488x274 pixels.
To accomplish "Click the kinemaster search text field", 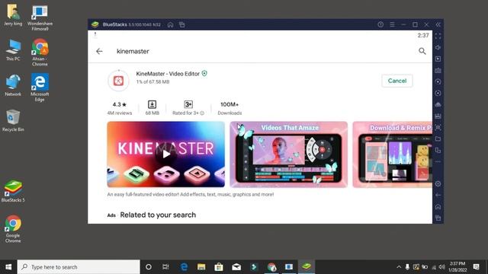I will coord(133,51).
